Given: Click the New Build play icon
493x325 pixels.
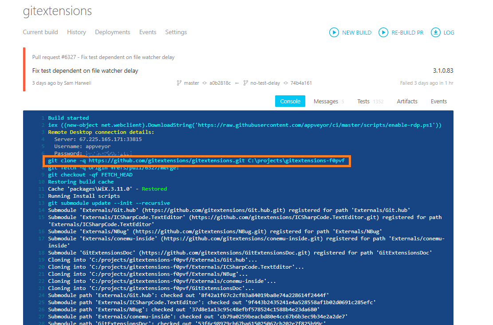Looking at the screenshot, I should (x=334, y=32).
